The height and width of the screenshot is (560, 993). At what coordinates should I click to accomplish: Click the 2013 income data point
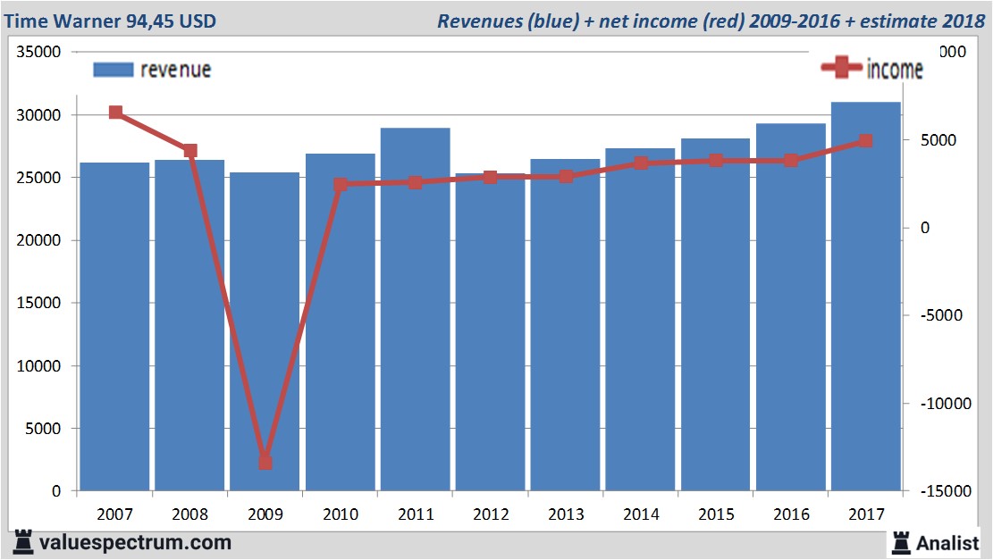[x=566, y=177]
